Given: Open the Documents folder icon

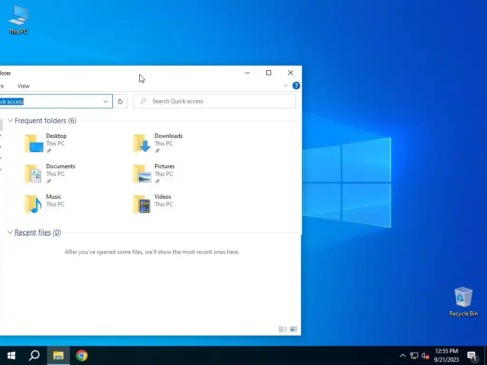Looking at the screenshot, I should point(33,174).
